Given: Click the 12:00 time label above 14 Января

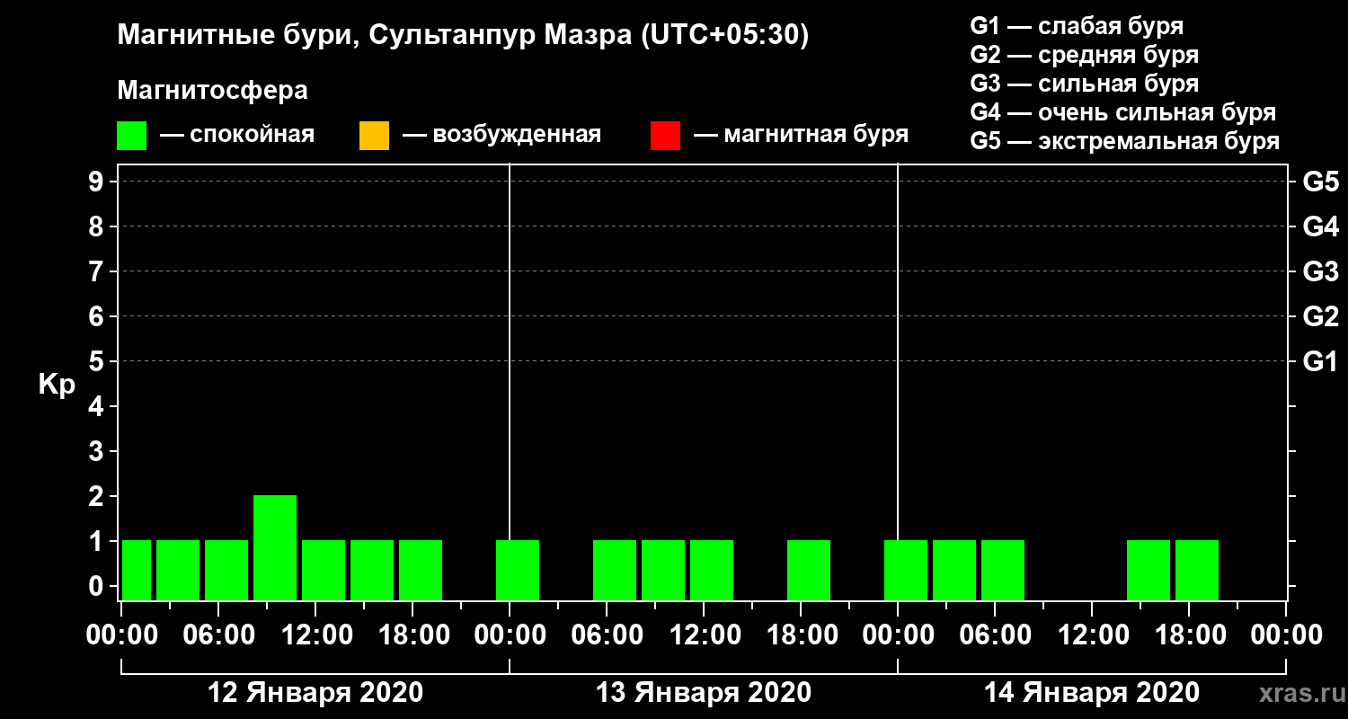Looking at the screenshot, I should tap(1092, 635).
